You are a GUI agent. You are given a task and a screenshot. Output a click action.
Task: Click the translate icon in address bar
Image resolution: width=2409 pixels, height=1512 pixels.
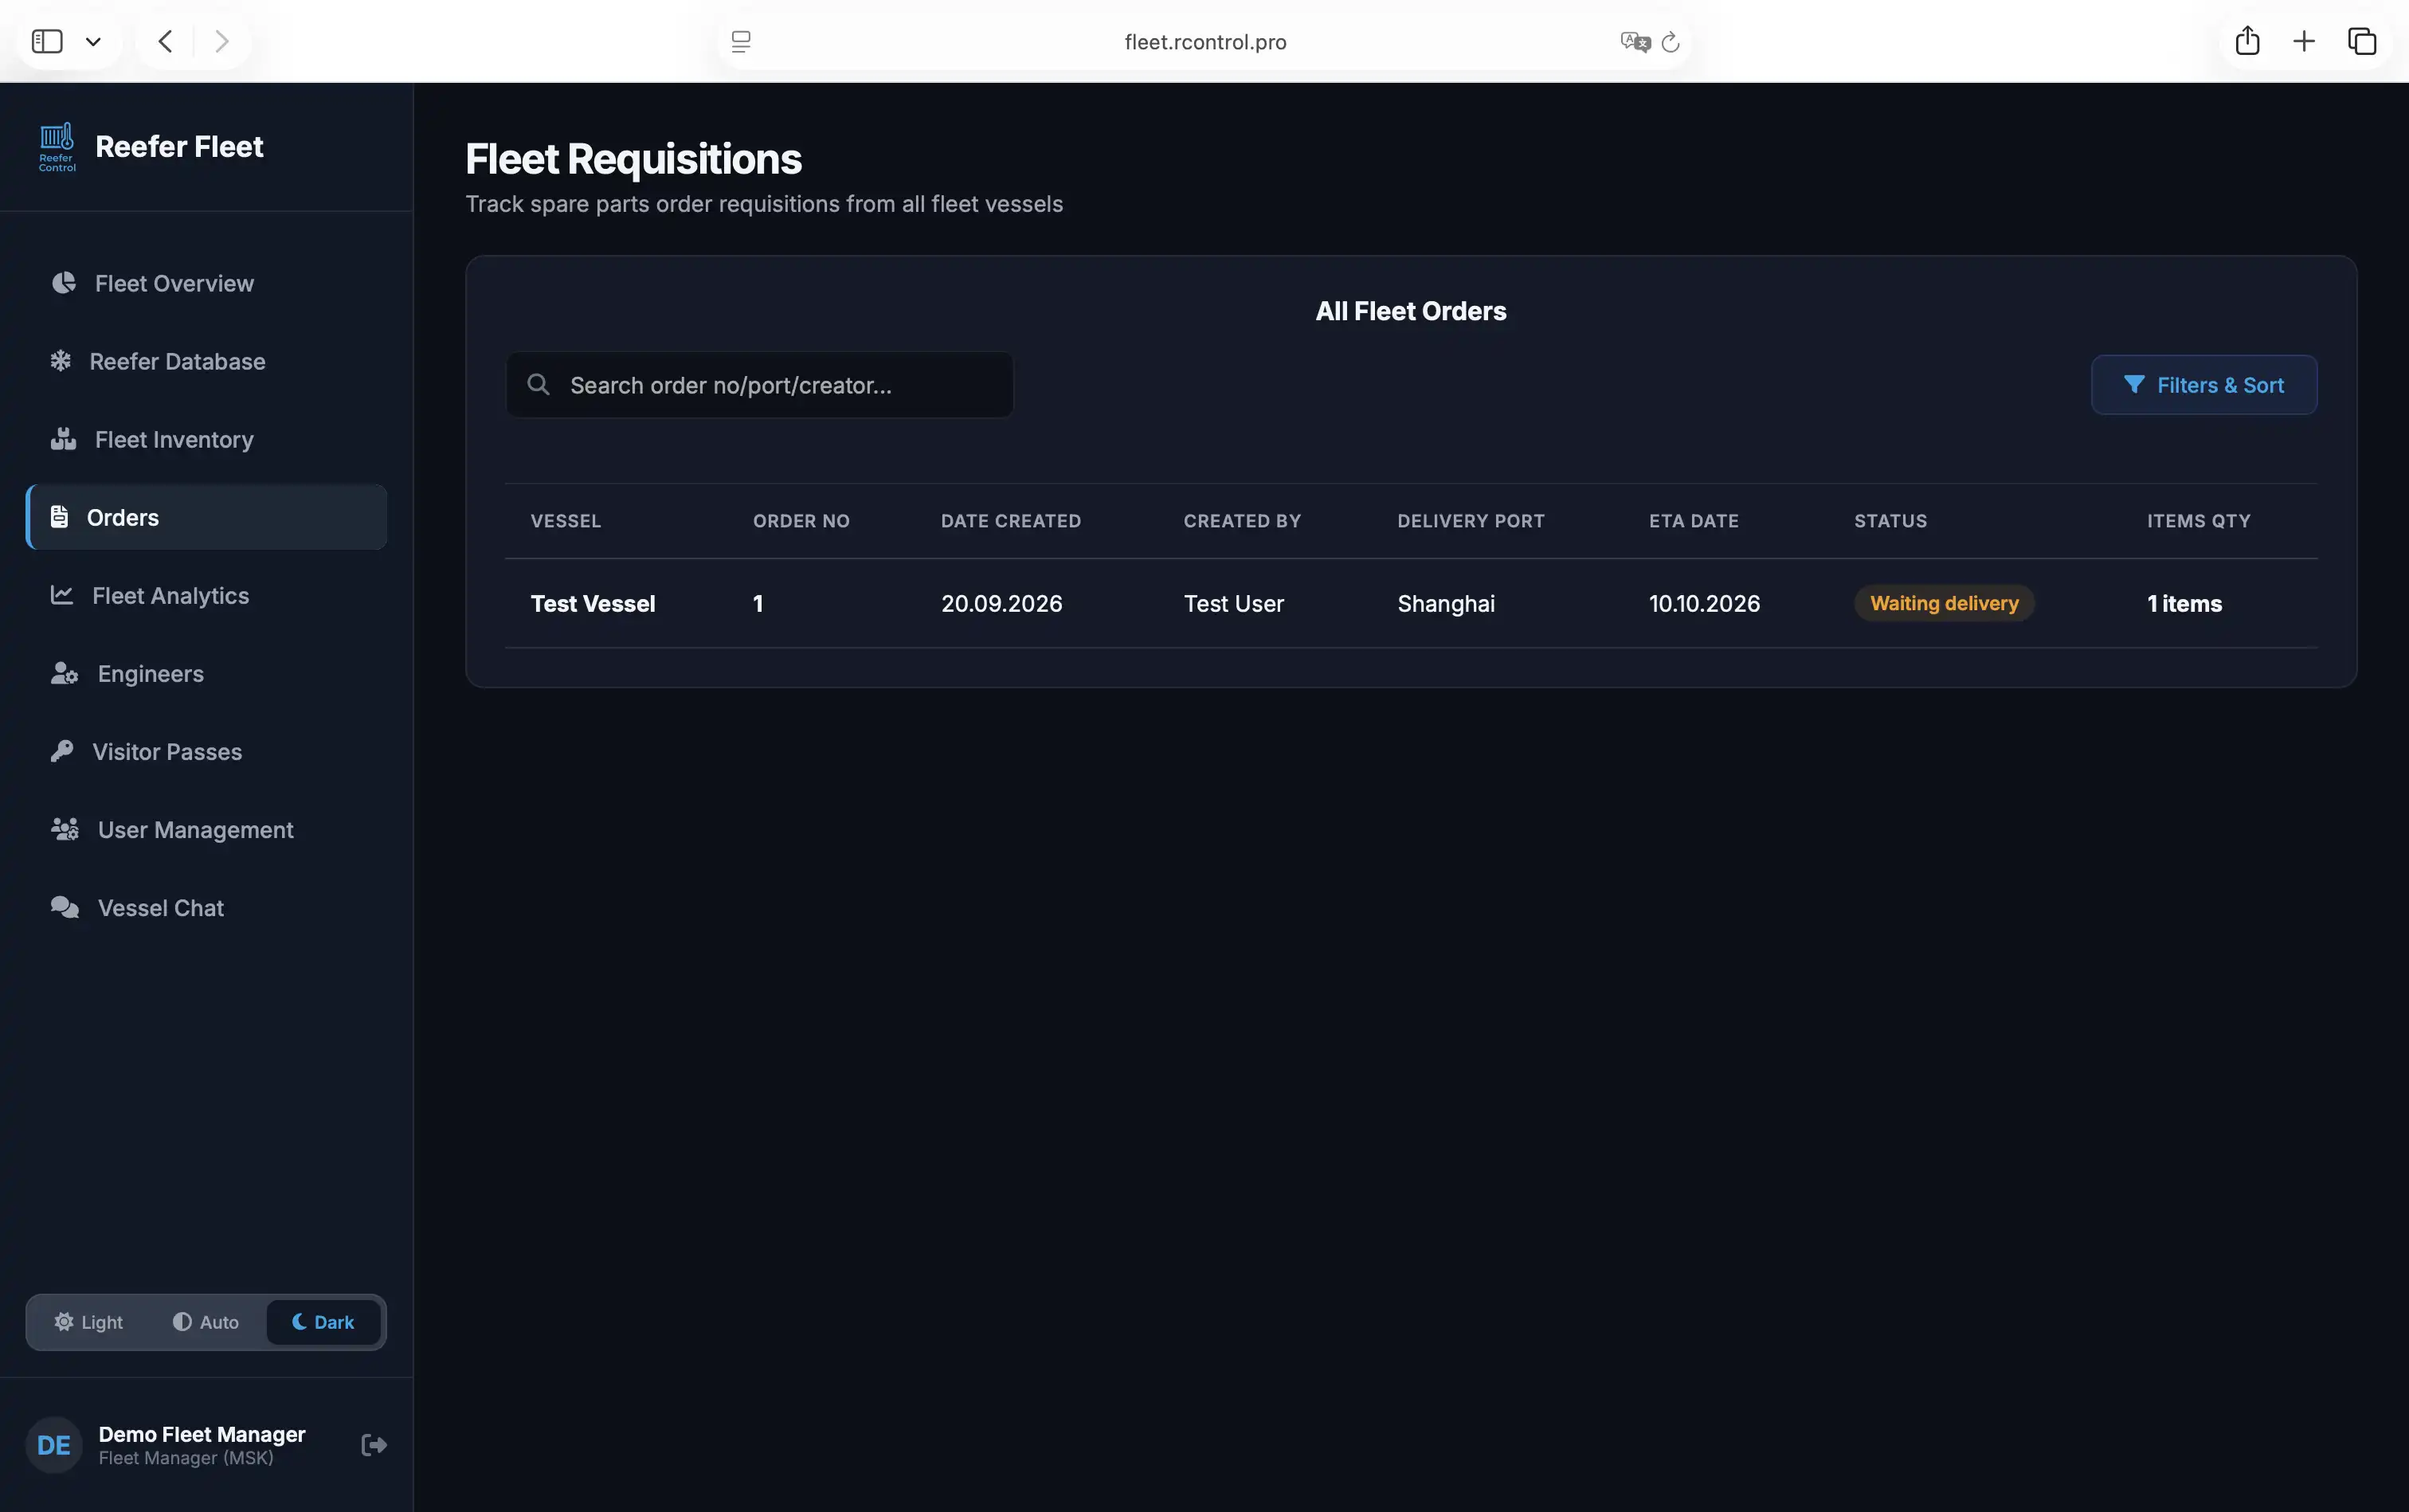[x=1635, y=41]
